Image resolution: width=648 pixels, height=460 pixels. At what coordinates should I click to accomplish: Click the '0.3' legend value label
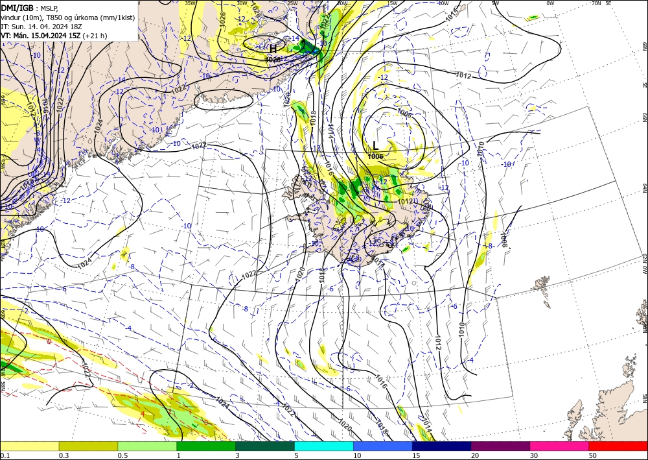64,455
